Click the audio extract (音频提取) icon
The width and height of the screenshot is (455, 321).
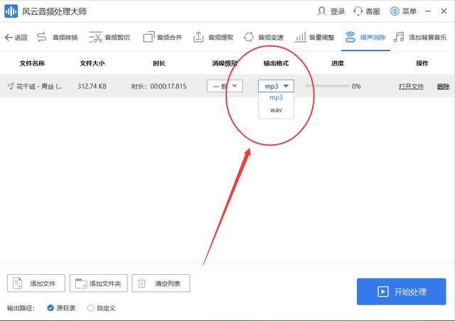click(198, 37)
